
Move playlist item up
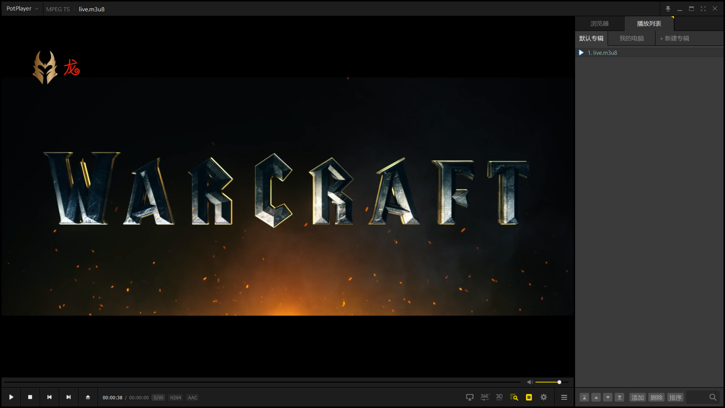(596, 397)
